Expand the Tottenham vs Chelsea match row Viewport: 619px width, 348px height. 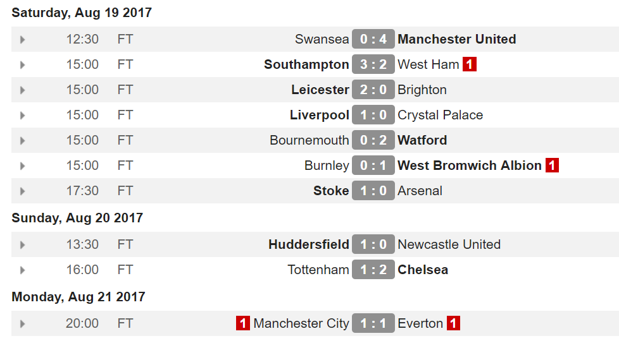point(23,270)
